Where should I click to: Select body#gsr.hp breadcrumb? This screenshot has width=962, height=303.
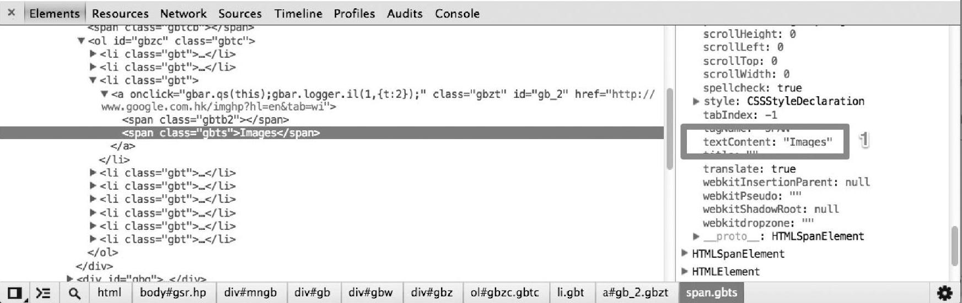tap(173, 293)
